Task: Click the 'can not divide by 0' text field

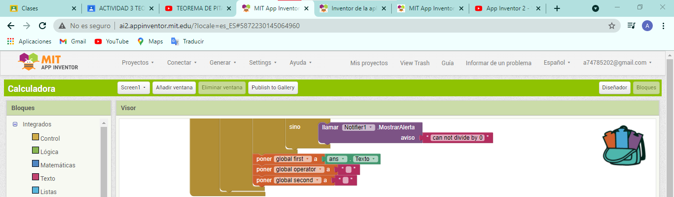Action: [x=457, y=138]
